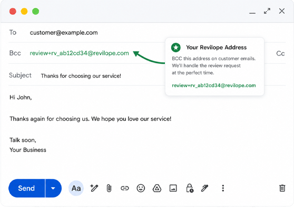Toggle confidential mode lock-clock icon
The width and height of the screenshot is (294, 208).
coord(190,188)
